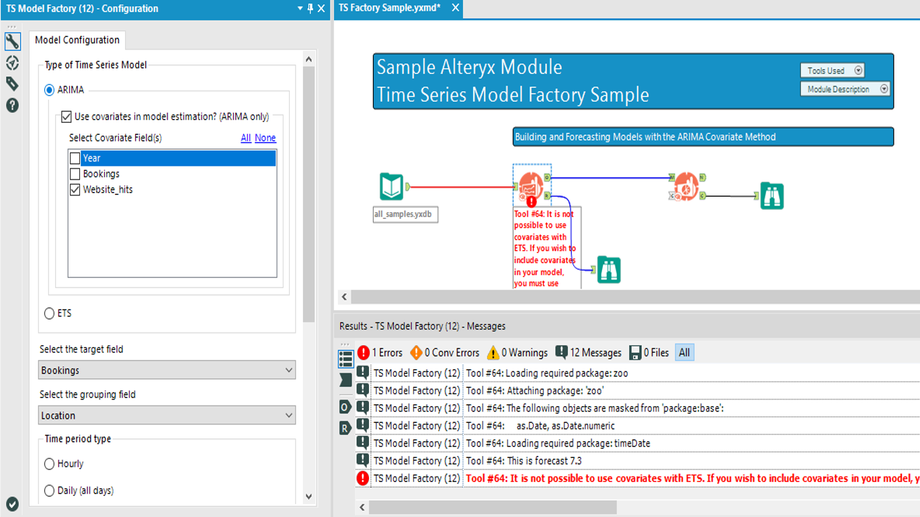Click the flag-shaped metadata icon in Results
Screen dimensions: 920x517
tap(345, 381)
